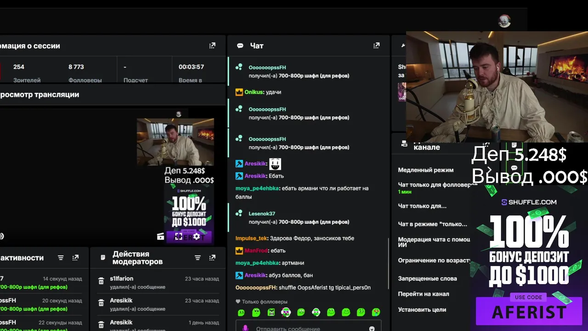Click the 00:03:57 stream time value
This screenshot has width=588, height=331.
coord(191,67)
